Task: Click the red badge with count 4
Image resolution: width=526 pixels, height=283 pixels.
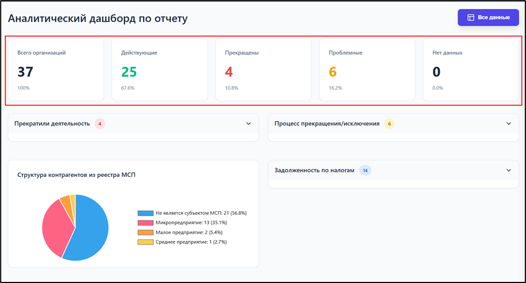Action: click(x=99, y=124)
